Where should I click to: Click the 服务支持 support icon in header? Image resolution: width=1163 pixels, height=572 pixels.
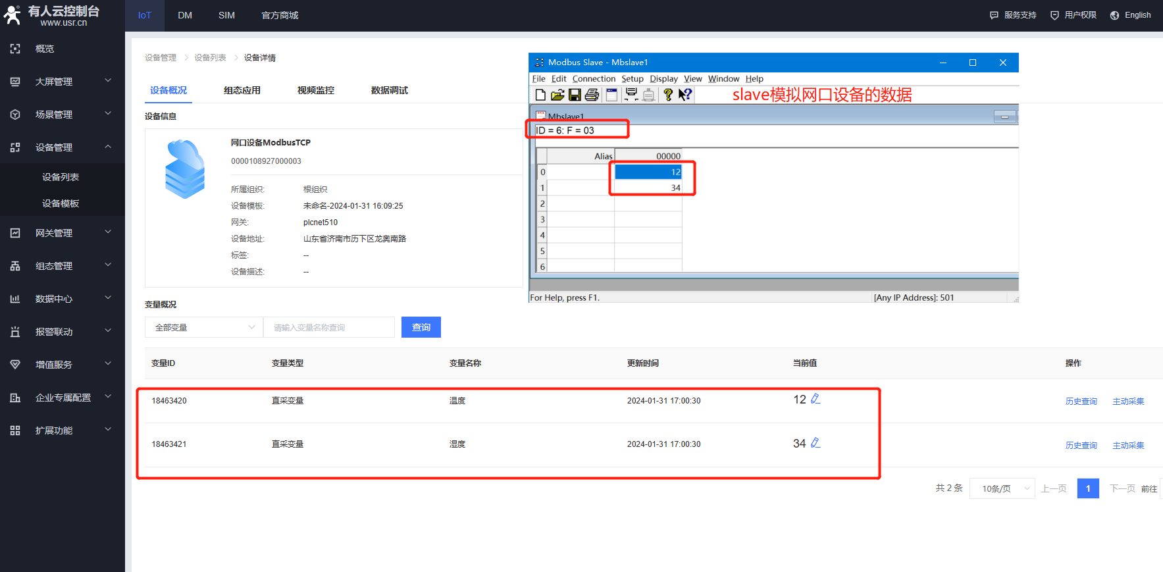pyautogui.click(x=994, y=15)
